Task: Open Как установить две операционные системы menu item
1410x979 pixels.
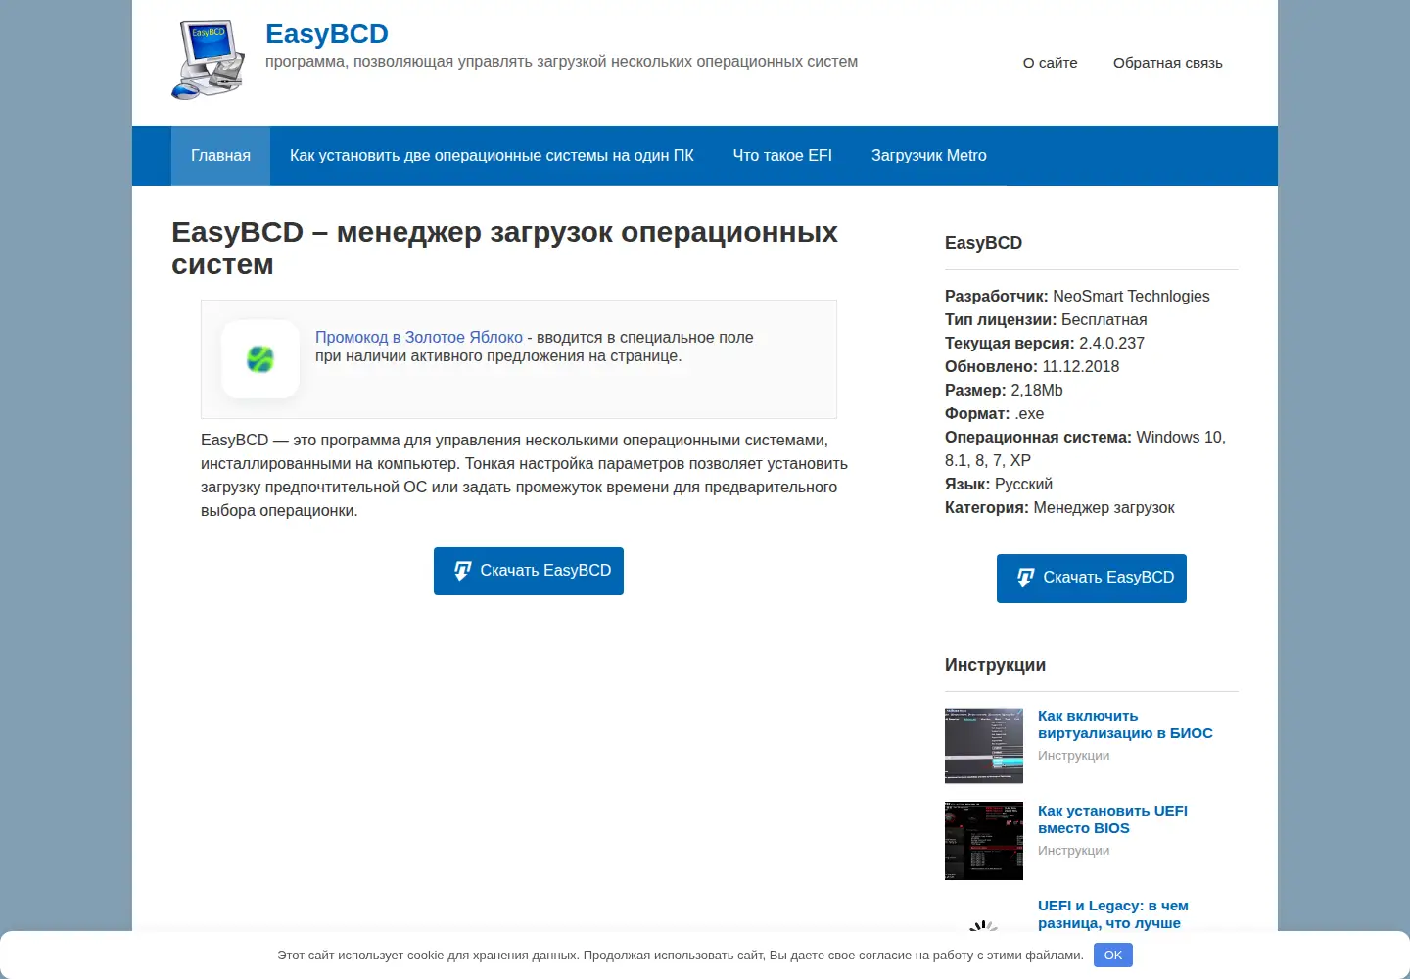Action: click(x=492, y=156)
